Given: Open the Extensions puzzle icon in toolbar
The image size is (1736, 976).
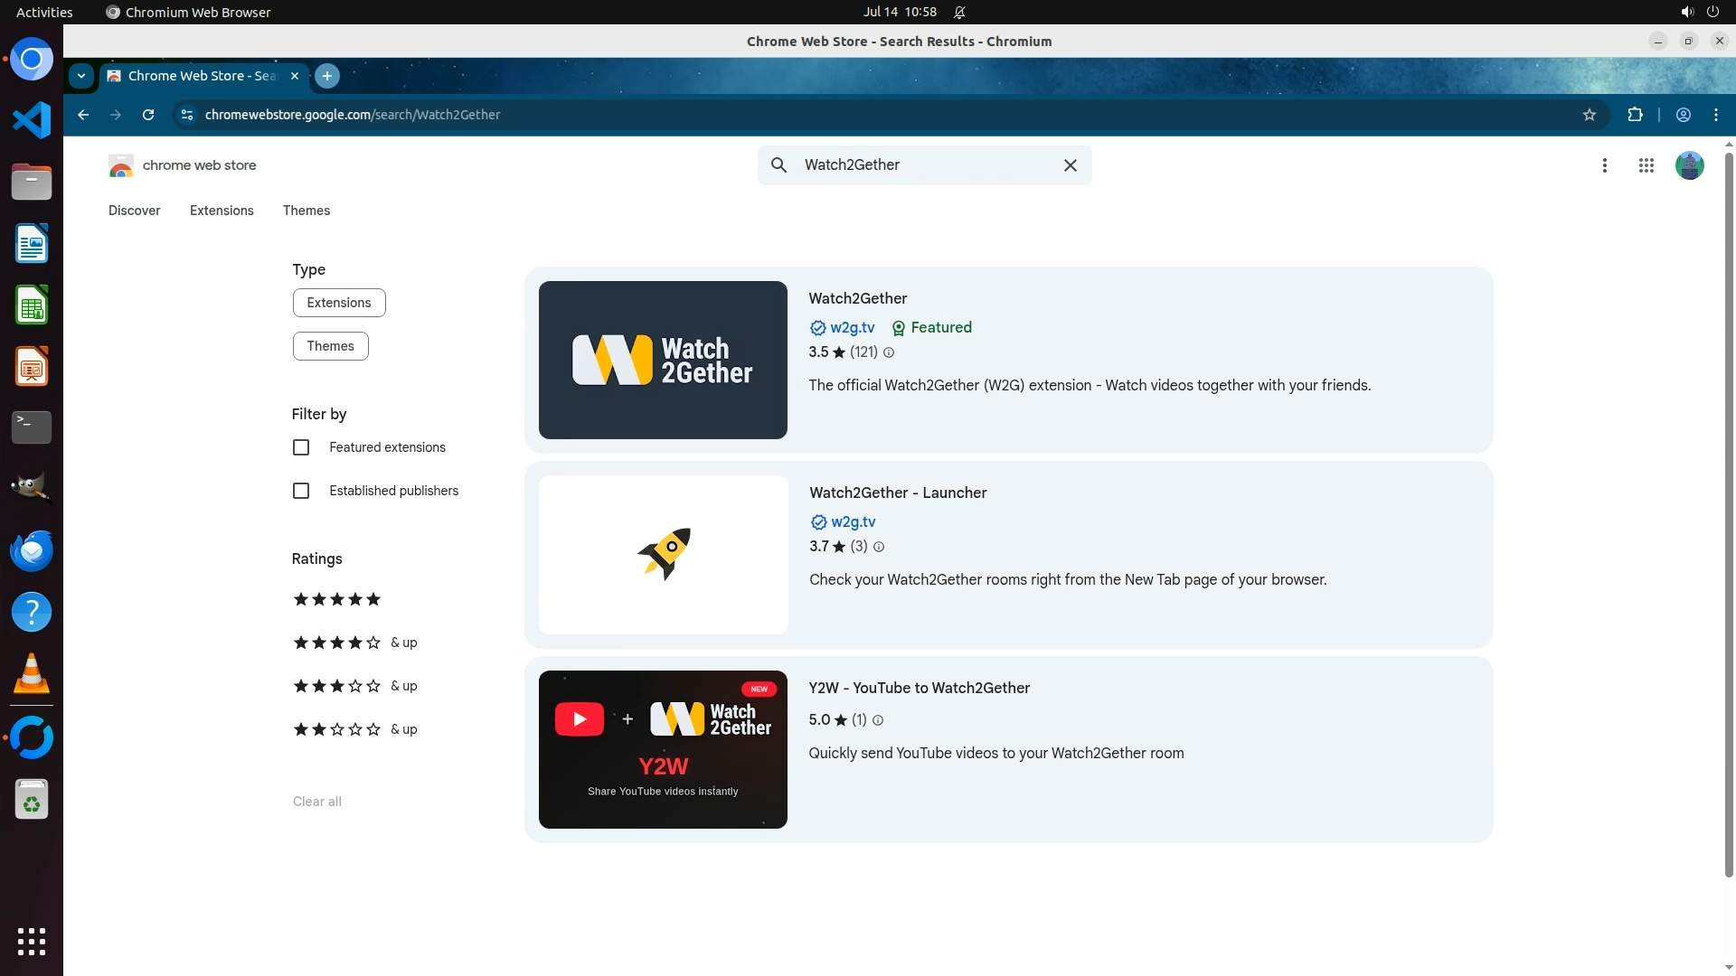Looking at the screenshot, I should (x=1635, y=115).
